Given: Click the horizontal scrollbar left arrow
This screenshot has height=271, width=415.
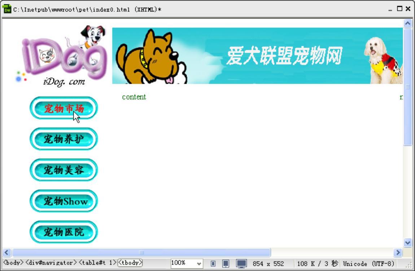Looking at the screenshot, I should point(7,253).
